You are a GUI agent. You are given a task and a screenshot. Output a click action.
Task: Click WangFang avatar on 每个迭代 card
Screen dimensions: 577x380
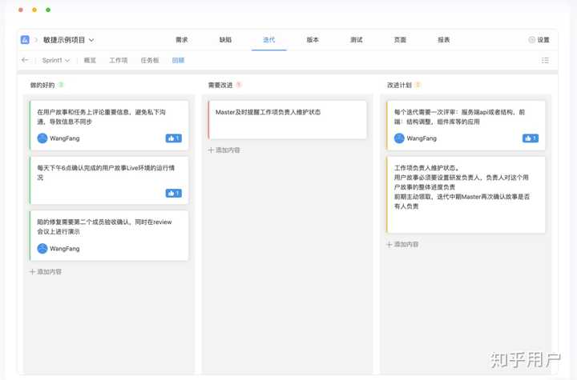tap(399, 138)
